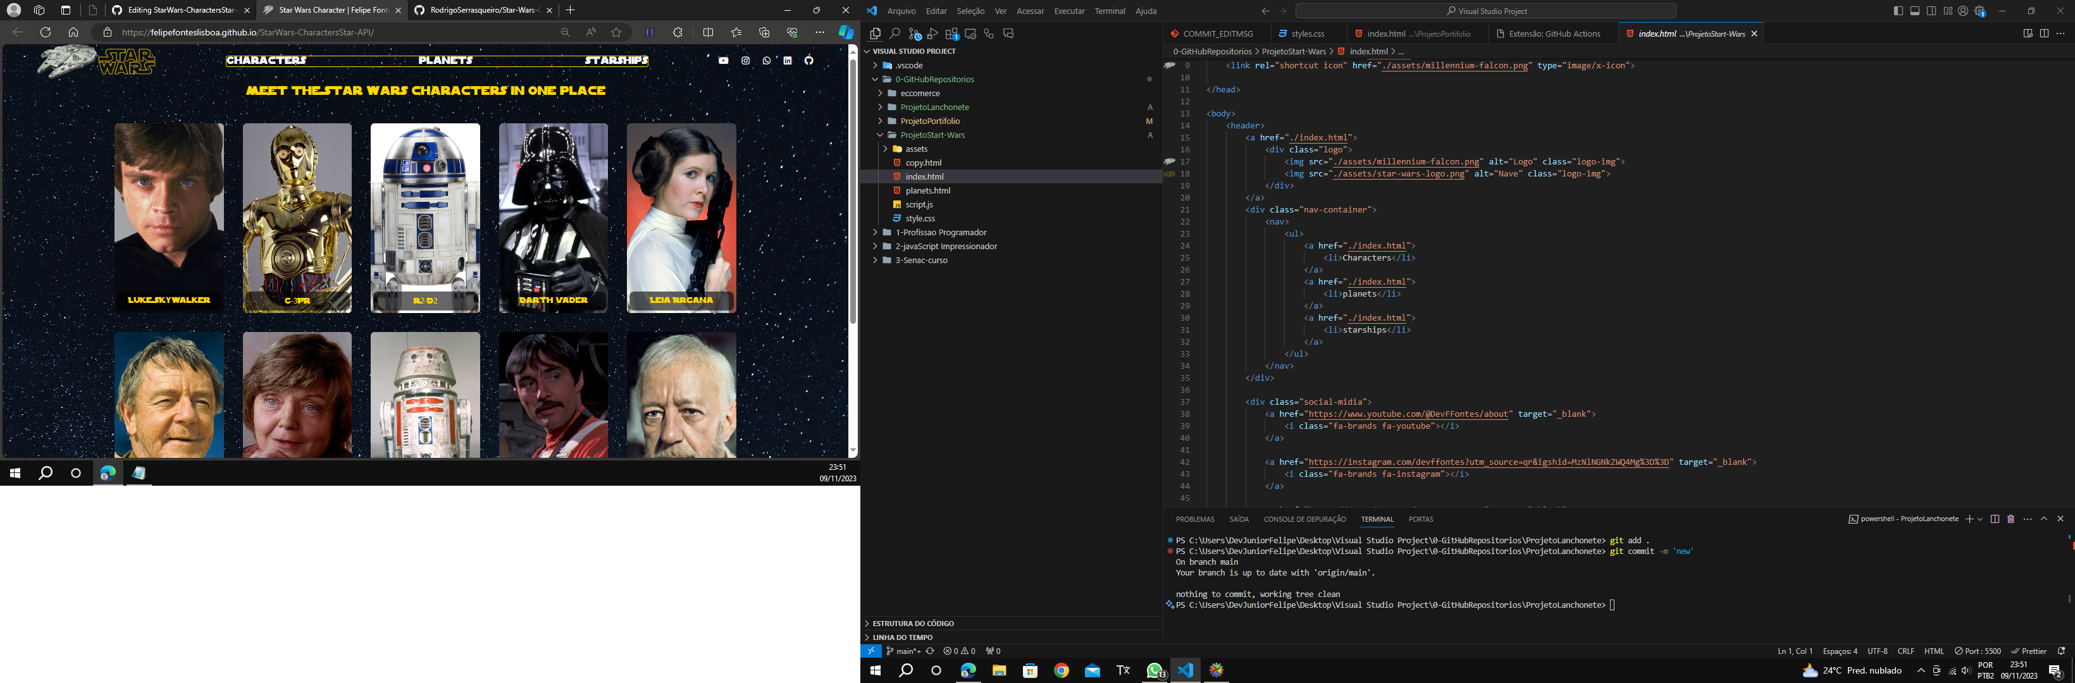Switch to the PROBLEMAS panel tab
Viewport: 2075px width, 683px height.
click(1194, 519)
